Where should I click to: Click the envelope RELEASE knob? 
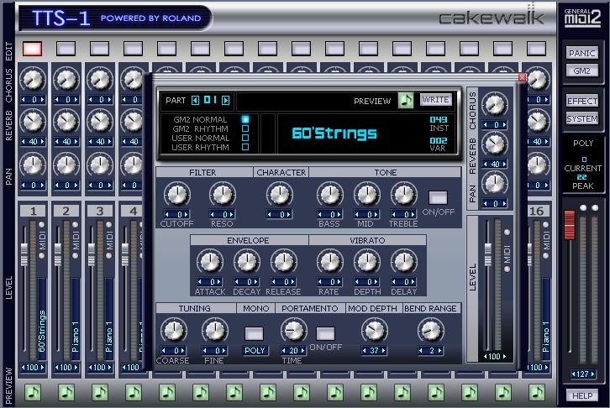coord(284,262)
